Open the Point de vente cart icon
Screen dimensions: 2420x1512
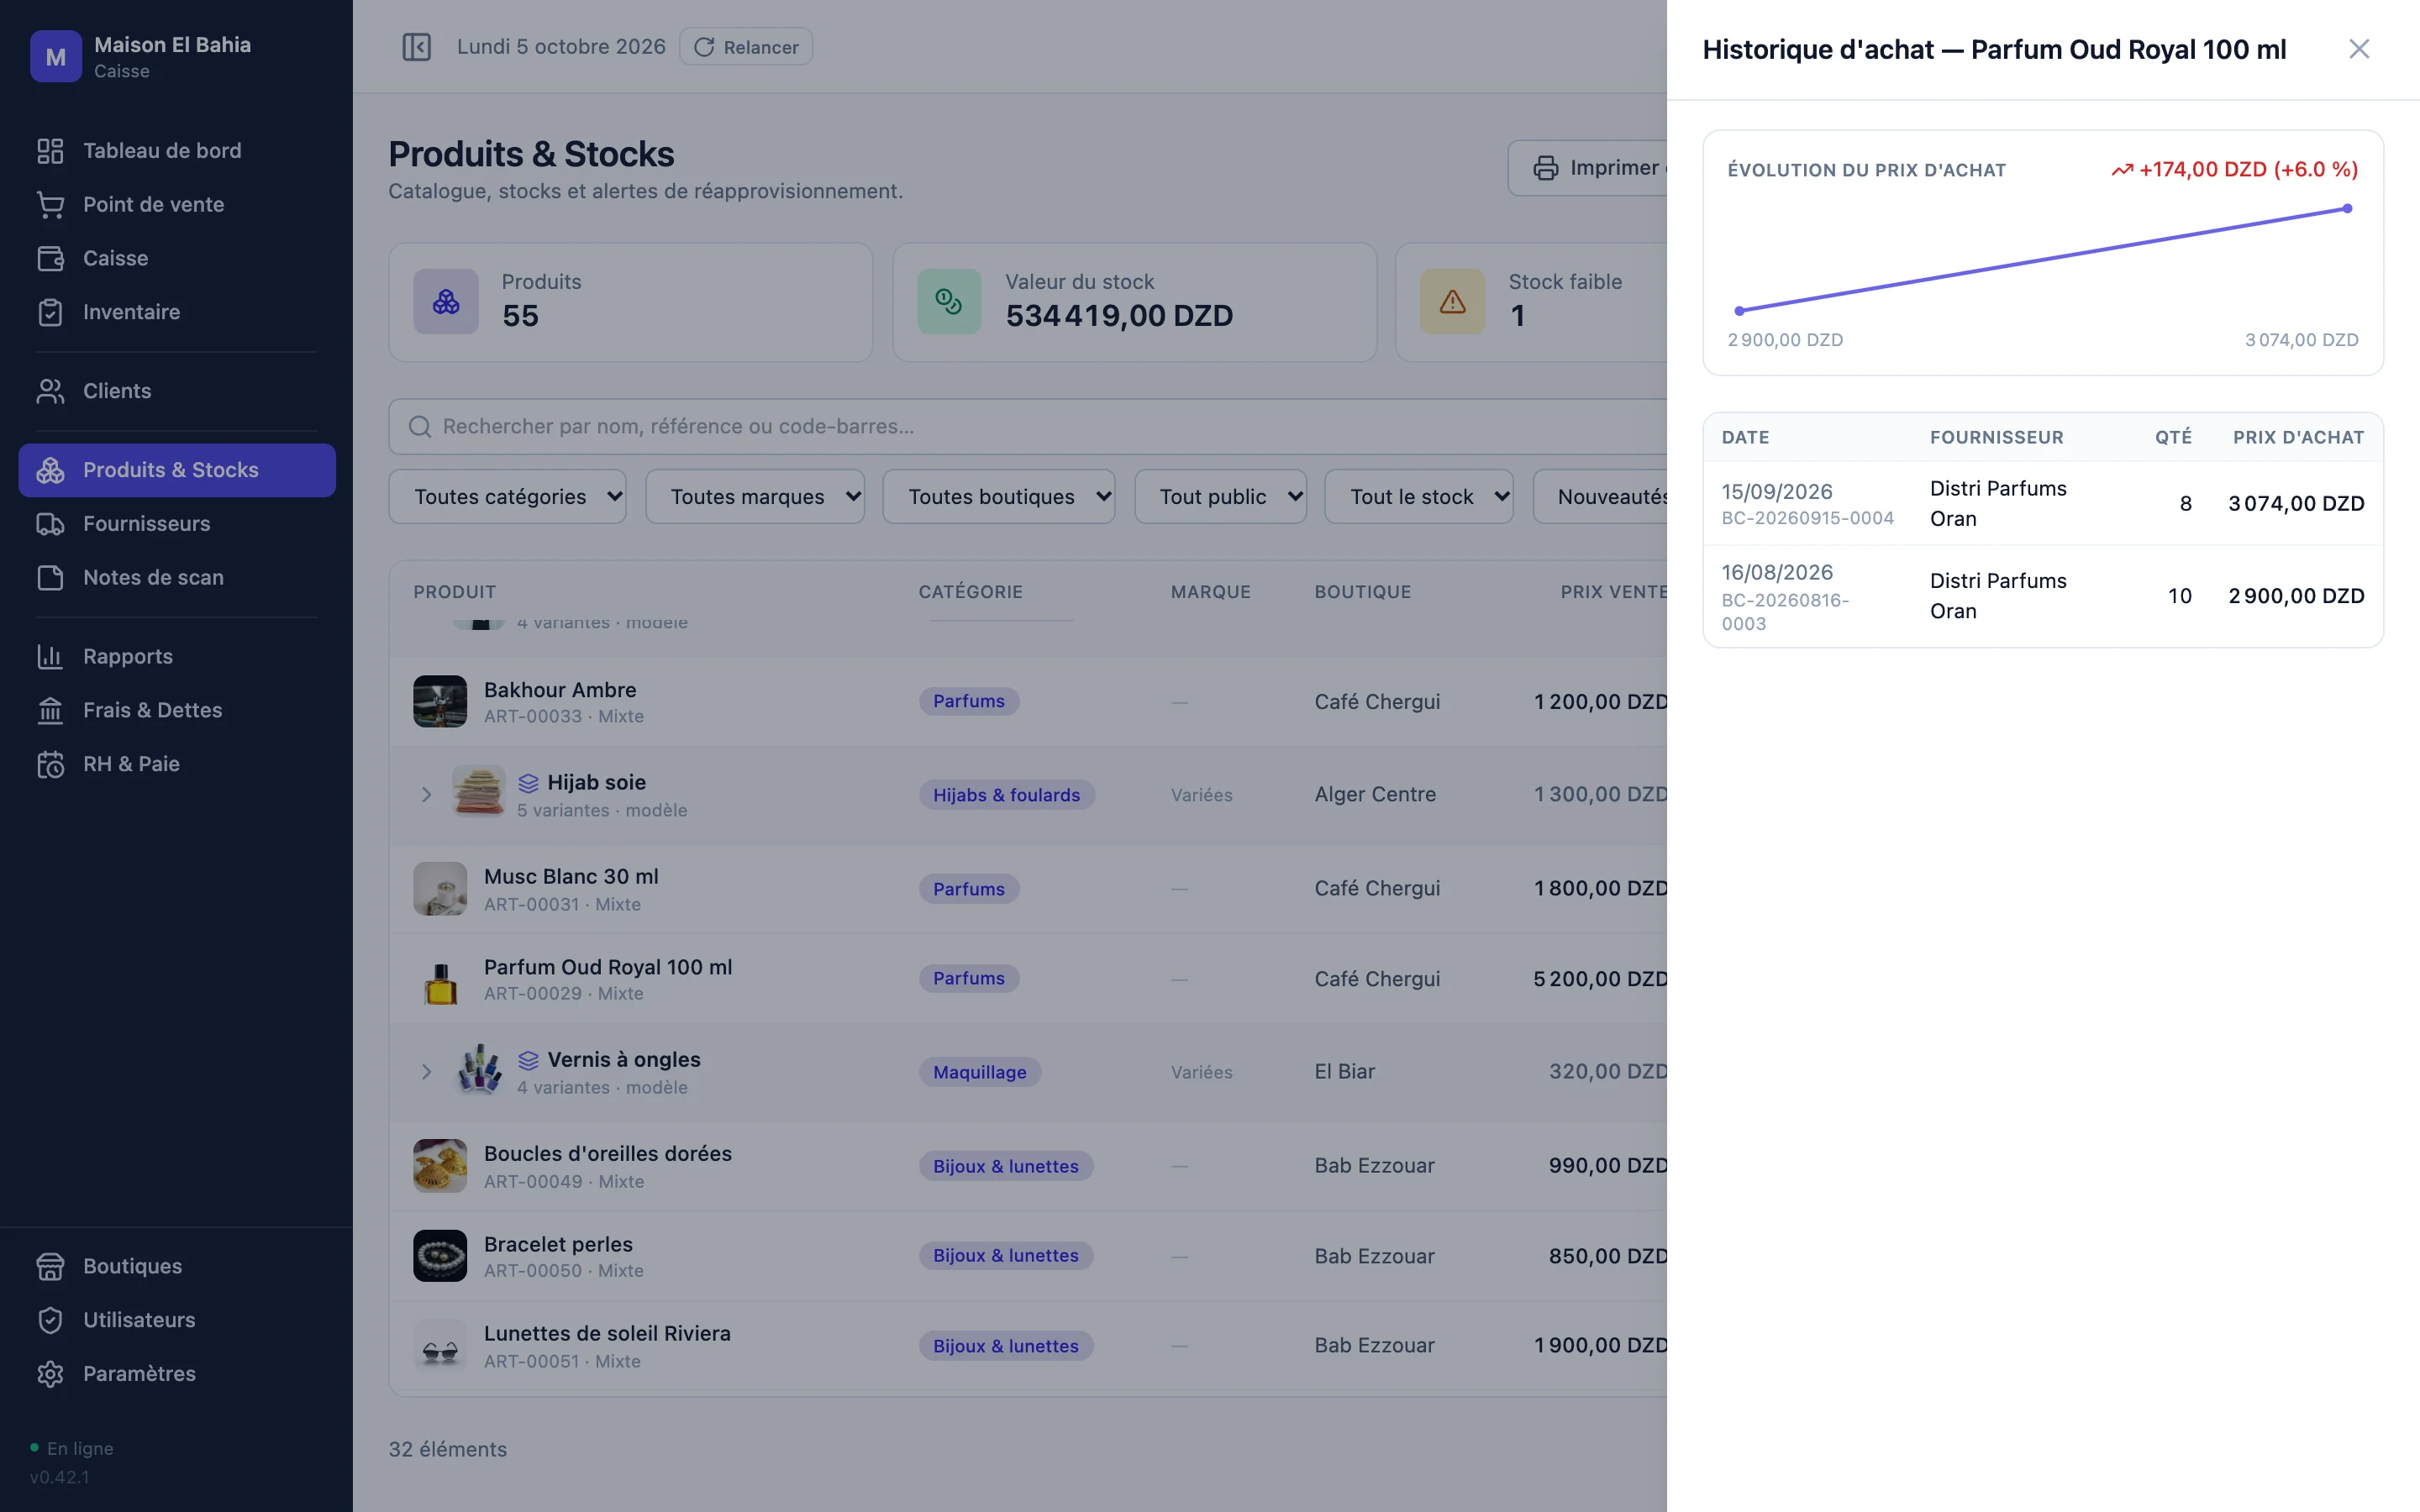[x=50, y=204]
